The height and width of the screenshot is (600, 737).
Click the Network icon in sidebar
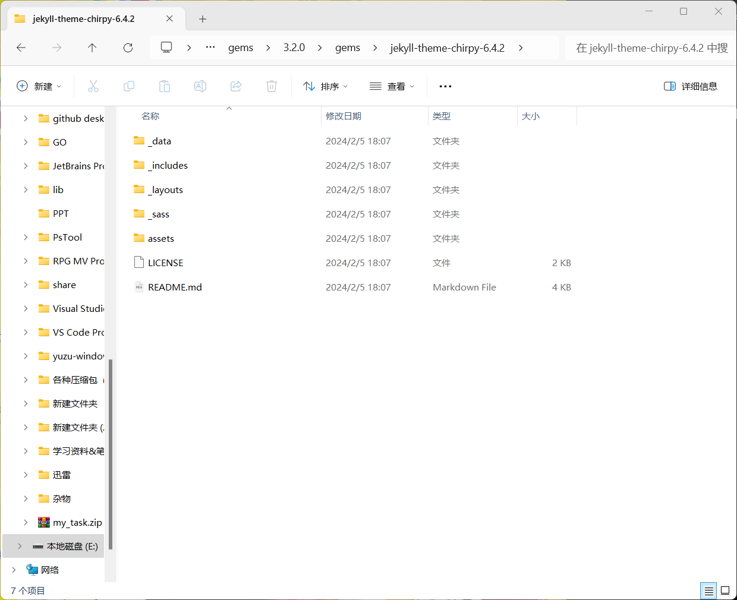click(32, 570)
